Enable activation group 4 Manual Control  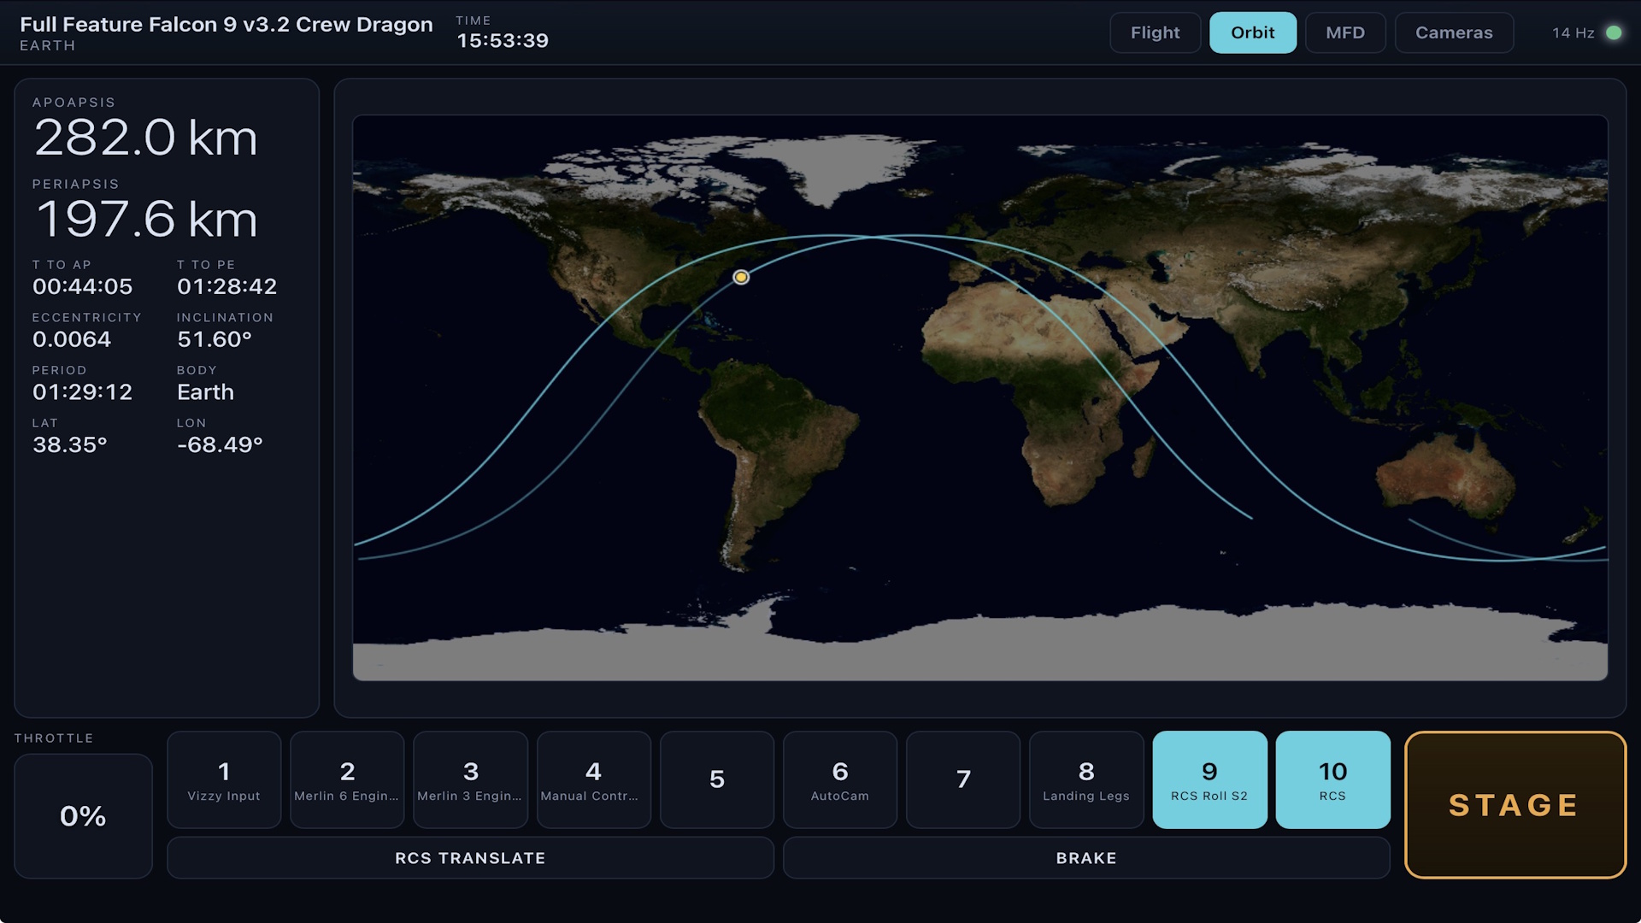click(x=593, y=779)
